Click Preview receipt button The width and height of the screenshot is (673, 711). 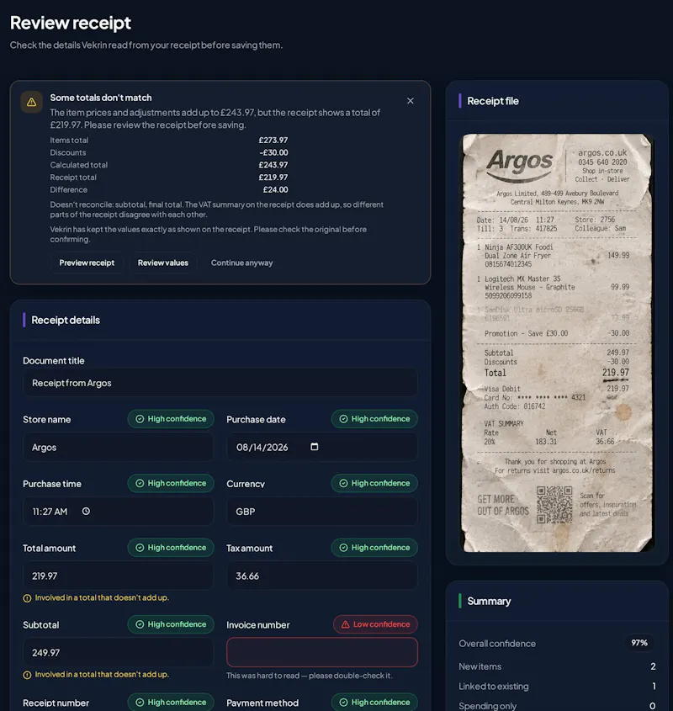(x=87, y=263)
